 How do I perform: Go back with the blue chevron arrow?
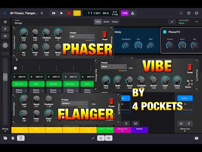point(5,13)
